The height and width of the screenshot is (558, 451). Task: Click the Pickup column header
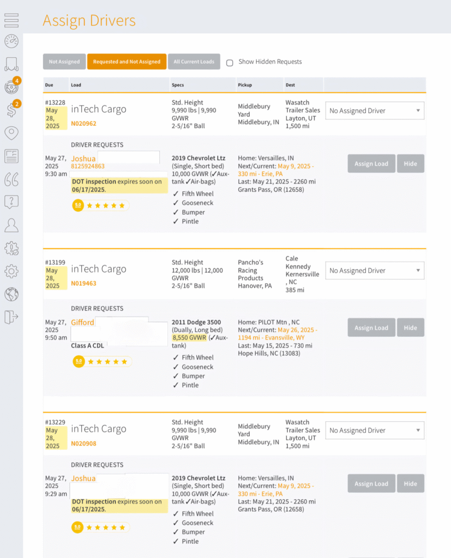245,85
